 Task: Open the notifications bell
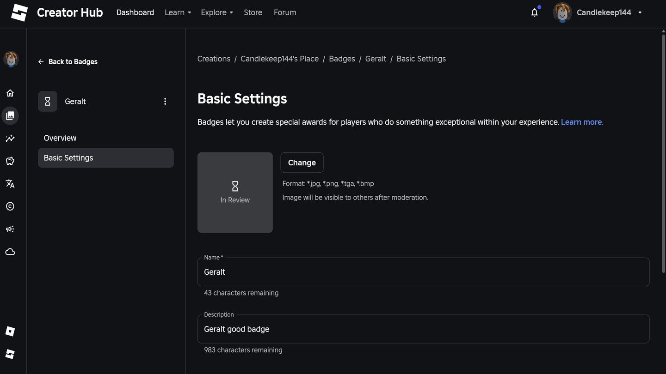coord(535,12)
